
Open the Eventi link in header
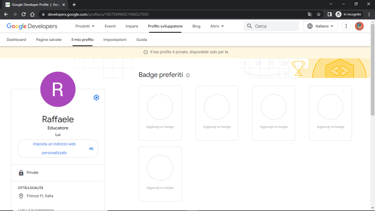110,26
